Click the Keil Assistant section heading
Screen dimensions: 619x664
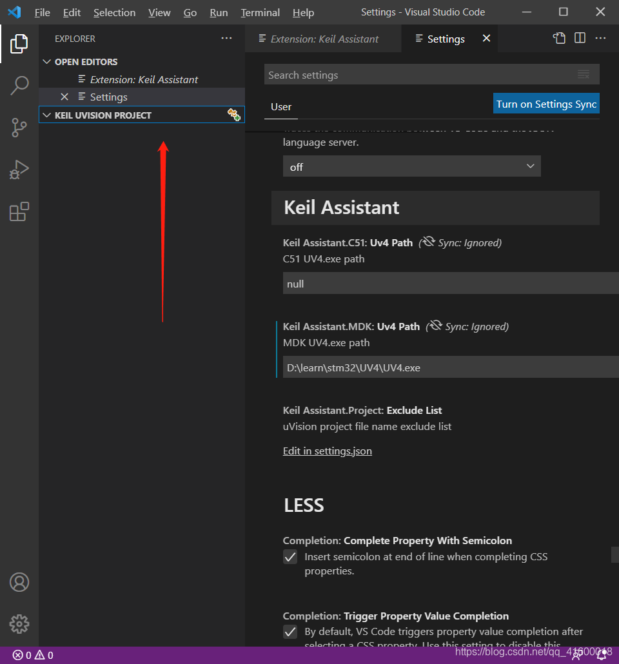342,208
